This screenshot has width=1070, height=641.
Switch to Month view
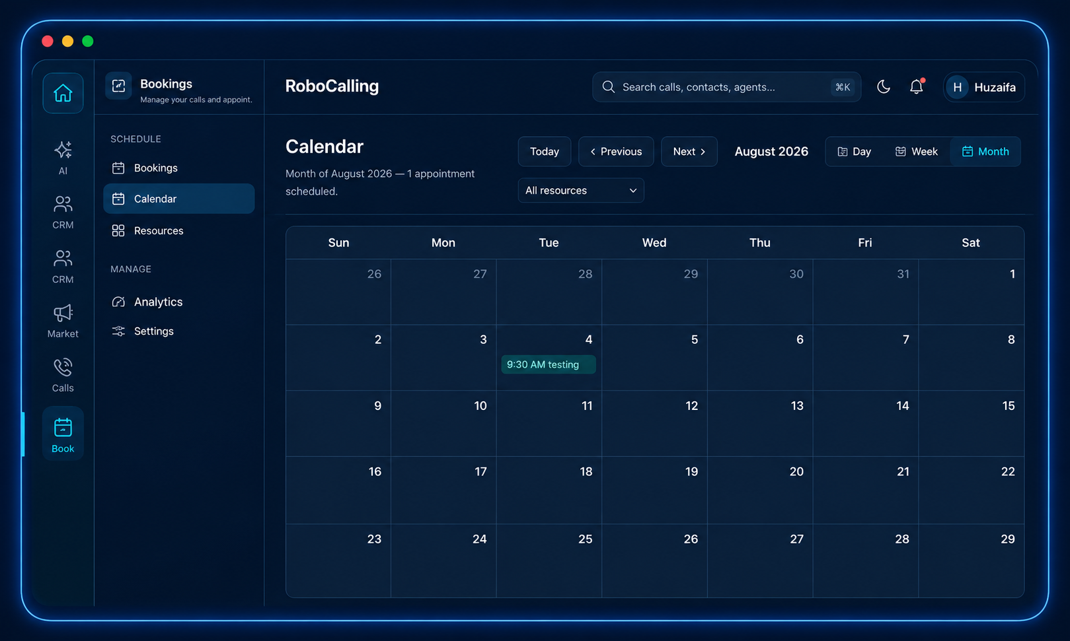[x=985, y=152]
